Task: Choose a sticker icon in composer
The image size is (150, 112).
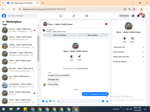Action: coord(50,101)
